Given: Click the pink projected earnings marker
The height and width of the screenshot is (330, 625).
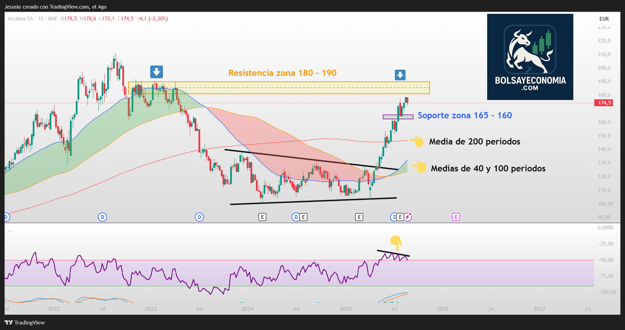Looking at the screenshot, I should pos(455,217).
